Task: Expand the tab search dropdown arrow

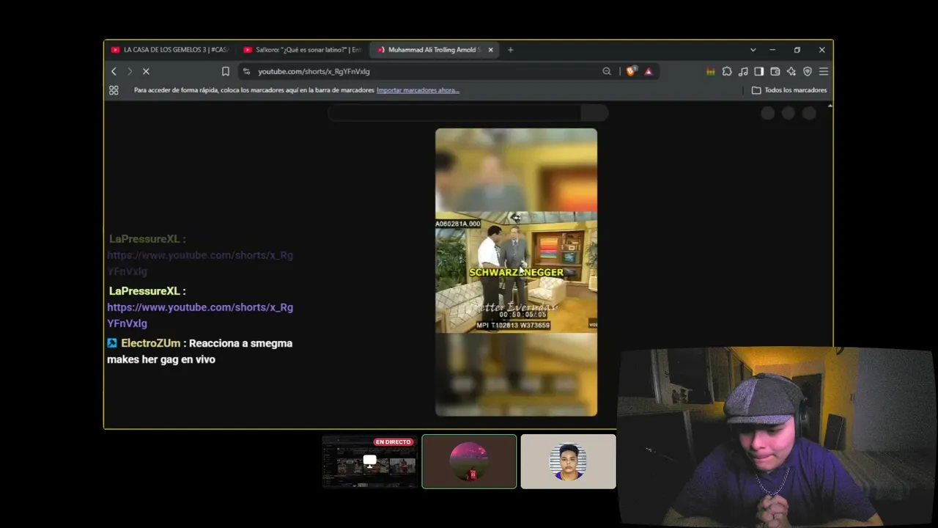Action: pyautogui.click(x=753, y=50)
